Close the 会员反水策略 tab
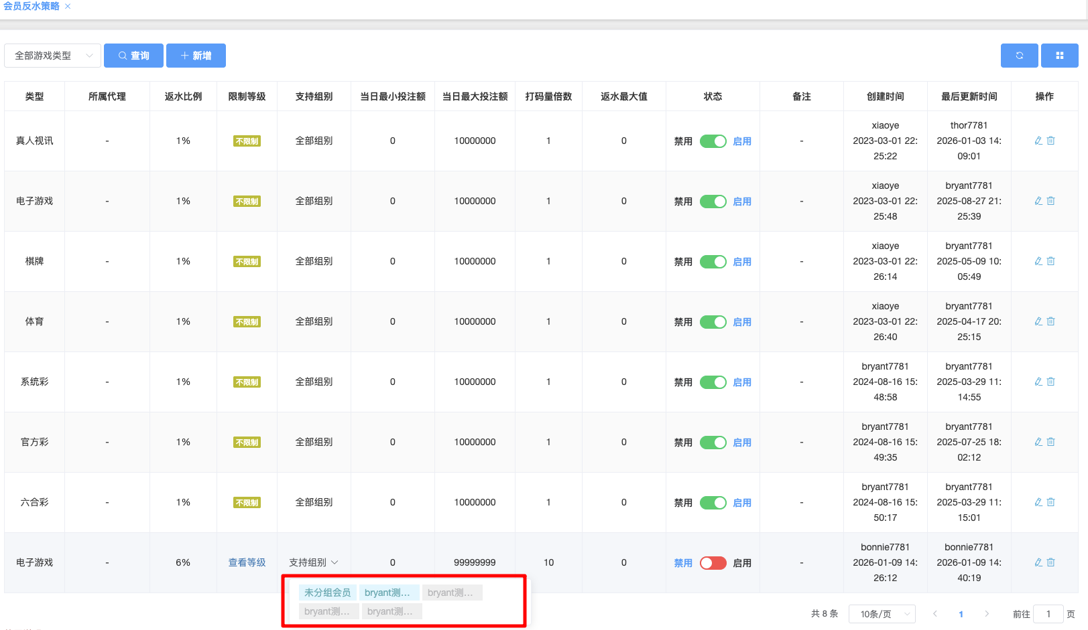1088x630 pixels. pos(68,6)
